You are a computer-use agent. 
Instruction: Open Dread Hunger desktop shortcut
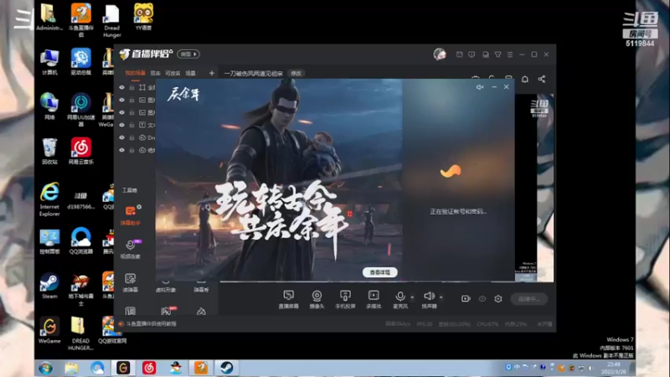coord(111,21)
